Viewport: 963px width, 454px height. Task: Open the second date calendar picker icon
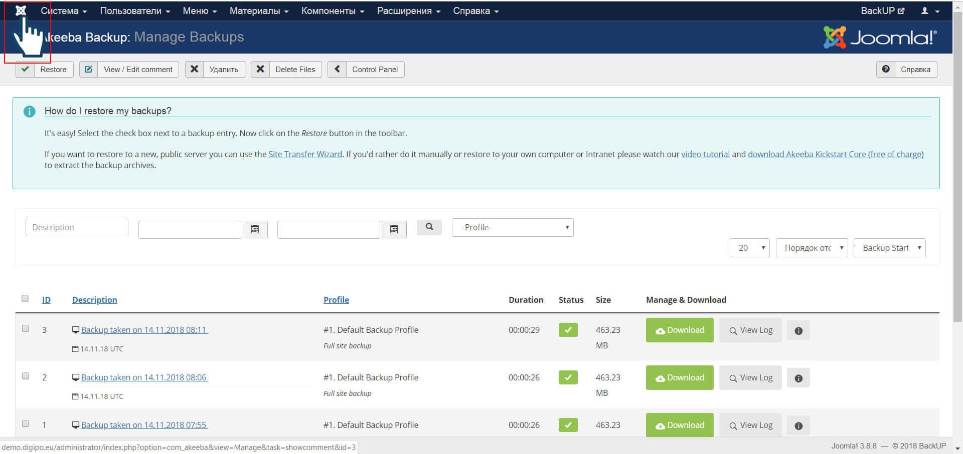coord(394,229)
